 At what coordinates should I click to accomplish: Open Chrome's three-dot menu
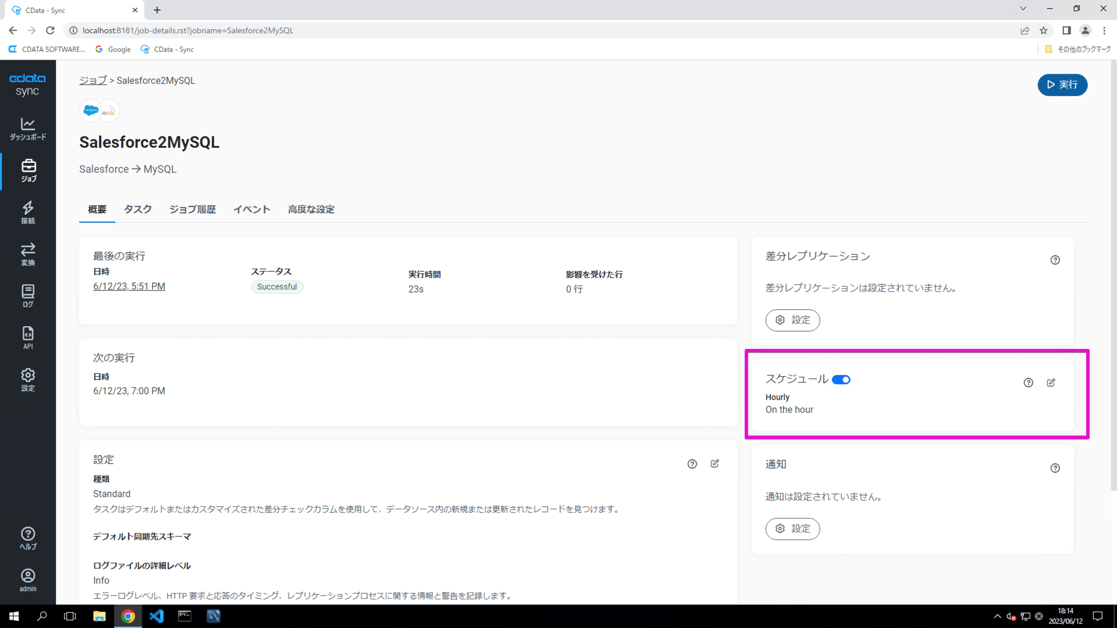point(1104,30)
